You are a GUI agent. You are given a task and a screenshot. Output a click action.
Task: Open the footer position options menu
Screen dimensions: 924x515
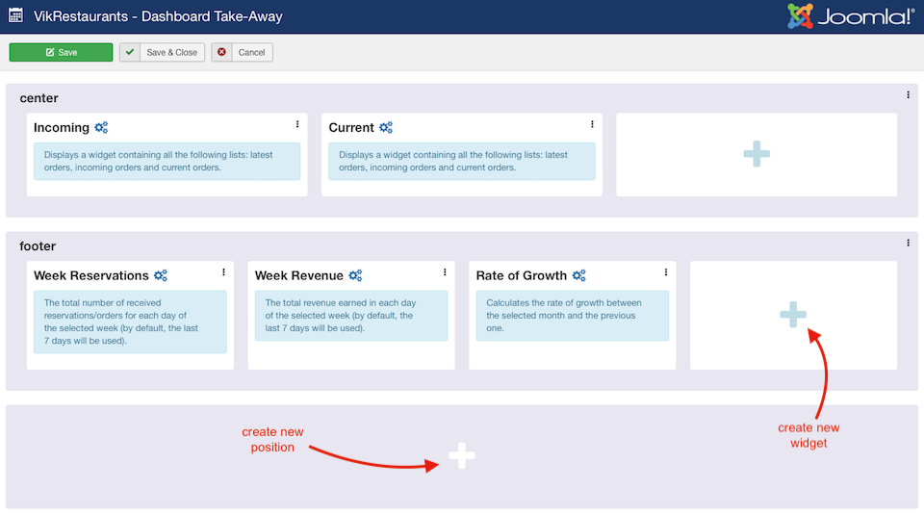pos(908,243)
